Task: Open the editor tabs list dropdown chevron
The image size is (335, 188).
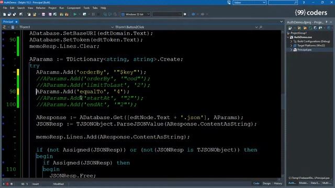Action: pyautogui.click(x=282, y=22)
